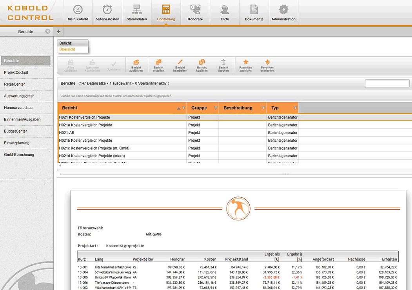This screenshot has width=412, height=290.
Task: Open Zeiten&Kosten stopwatch icon
Action: coord(107,10)
